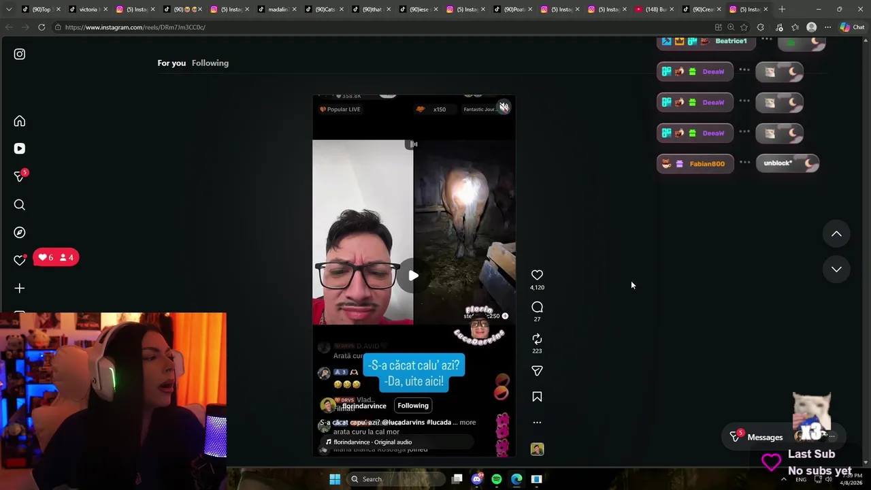Open Spotify from the taskbar
This screenshot has height=490, width=871.
point(497,479)
